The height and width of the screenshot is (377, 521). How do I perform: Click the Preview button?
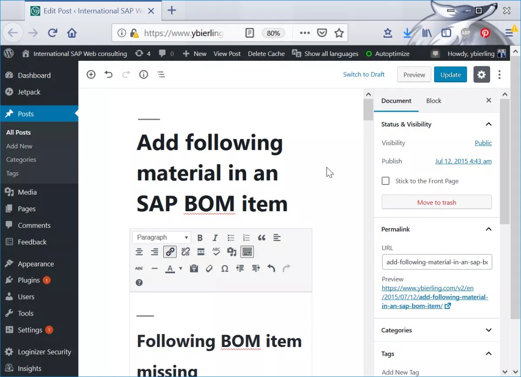click(x=414, y=75)
